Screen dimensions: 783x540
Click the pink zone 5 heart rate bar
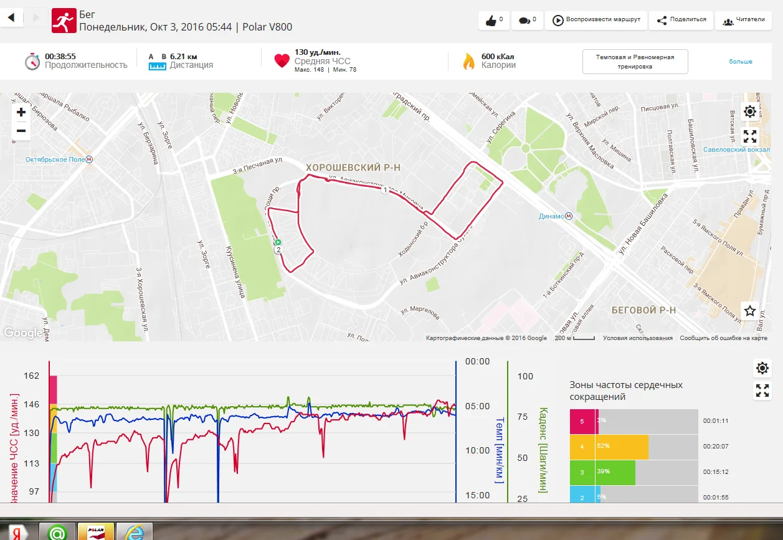pos(584,421)
